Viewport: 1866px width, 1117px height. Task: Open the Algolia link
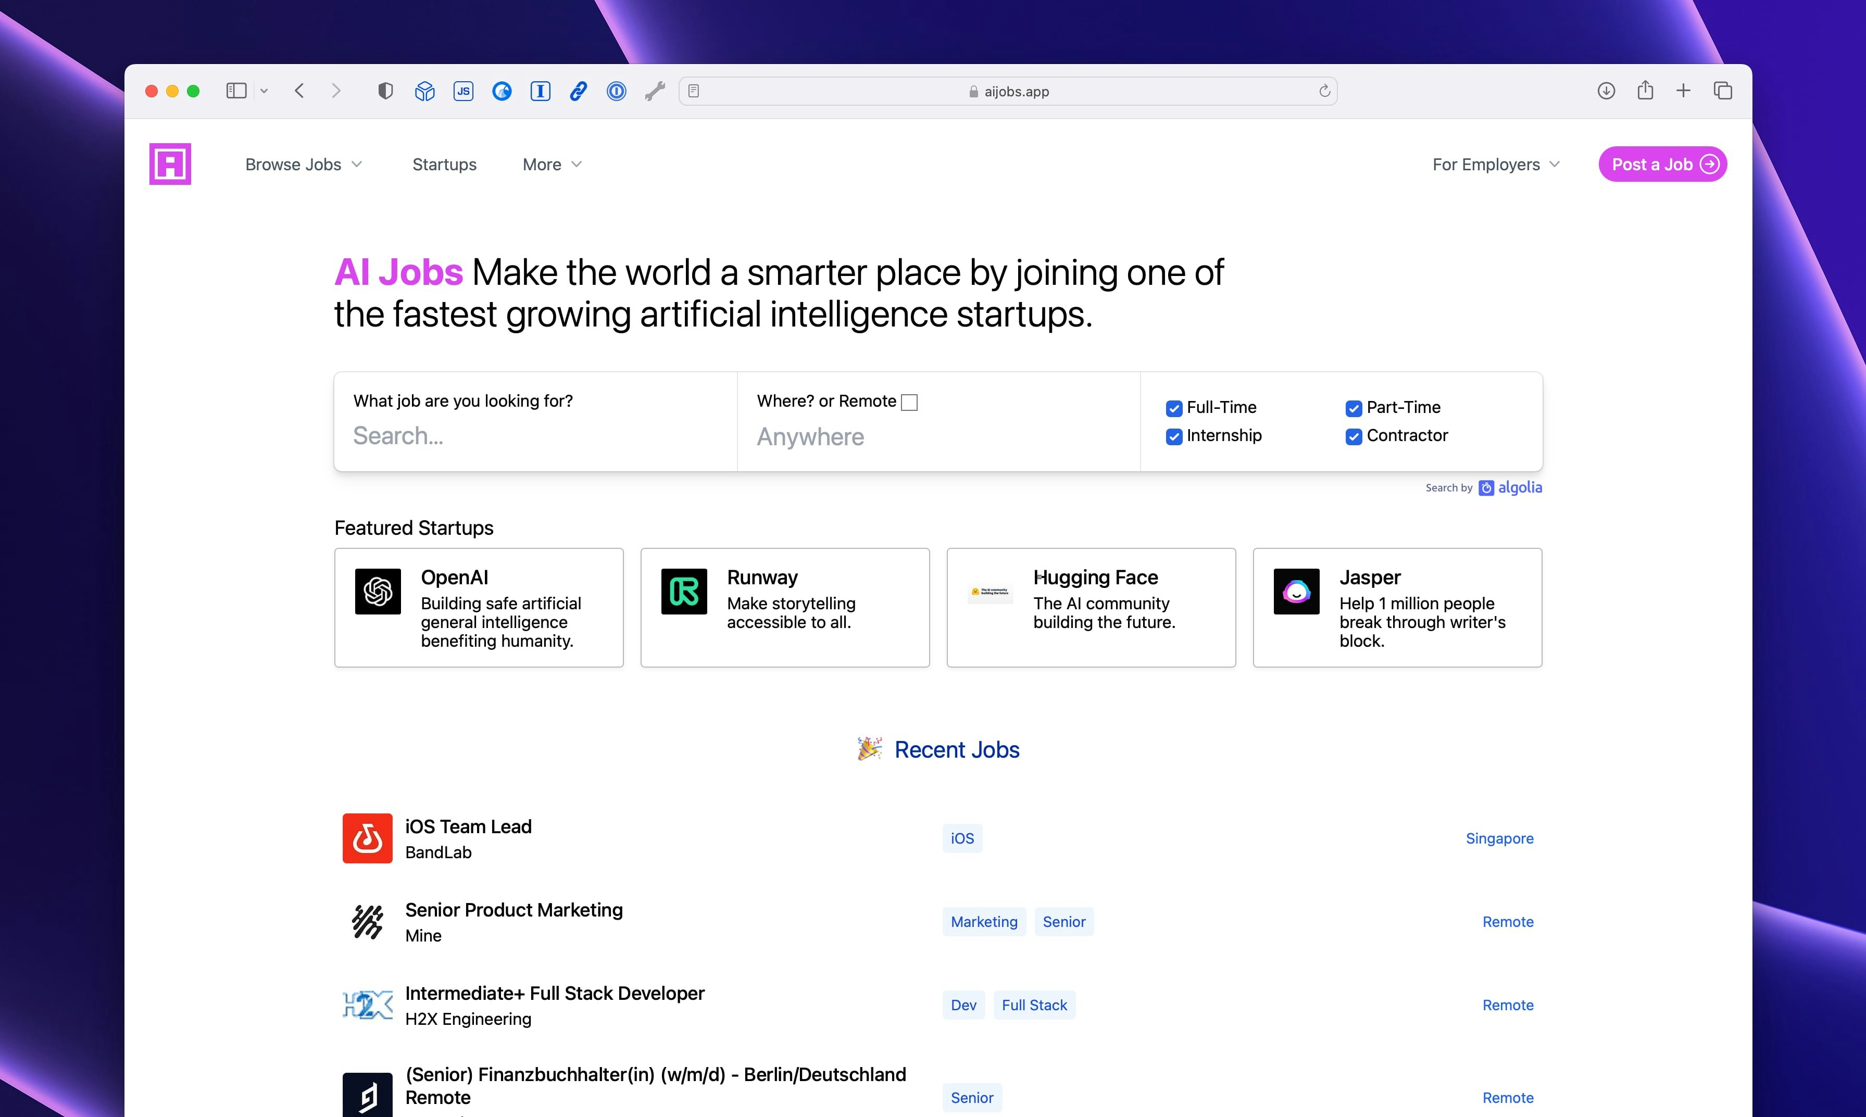click(1510, 488)
